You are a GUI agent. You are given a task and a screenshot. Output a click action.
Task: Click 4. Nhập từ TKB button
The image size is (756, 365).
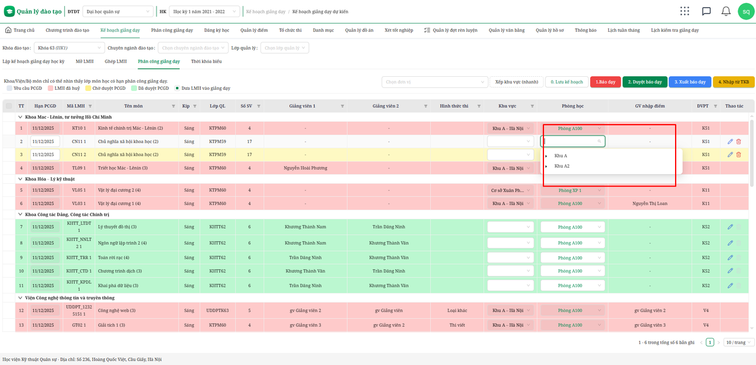(x=734, y=82)
